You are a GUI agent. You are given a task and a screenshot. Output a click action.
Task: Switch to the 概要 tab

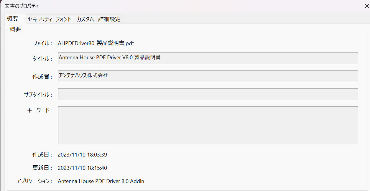point(12,19)
